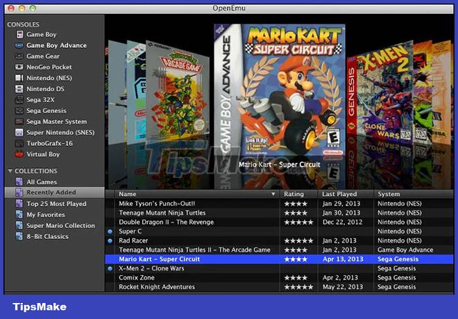The width and height of the screenshot is (458, 319).
Task: Click the NeoGeo Pocket console icon
Action: pyautogui.click(x=19, y=67)
